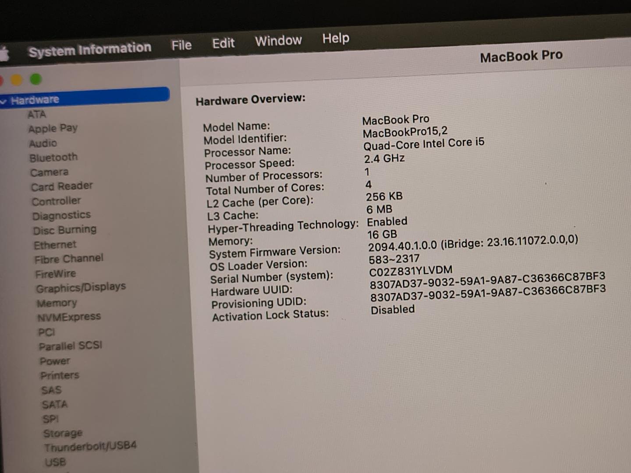Select Controller in the sidebar

[x=57, y=201]
